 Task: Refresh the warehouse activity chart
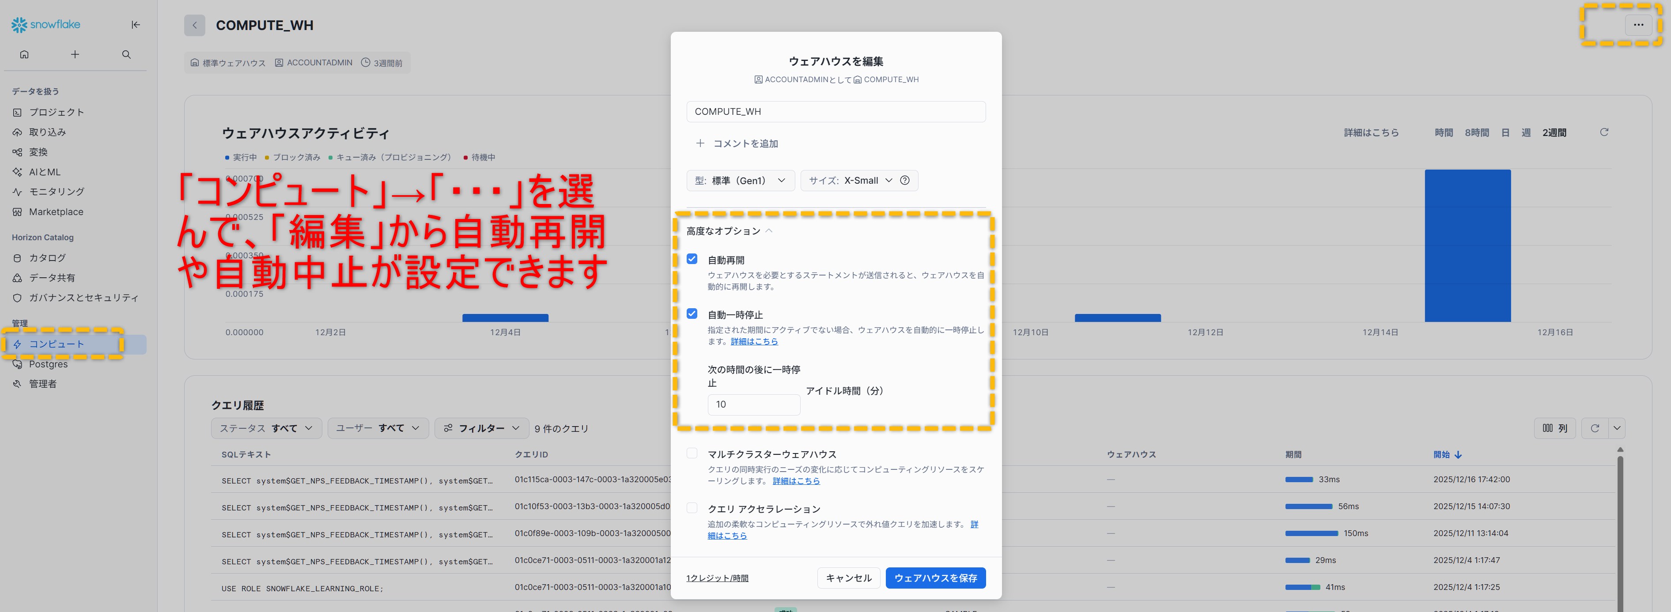[1603, 132]
